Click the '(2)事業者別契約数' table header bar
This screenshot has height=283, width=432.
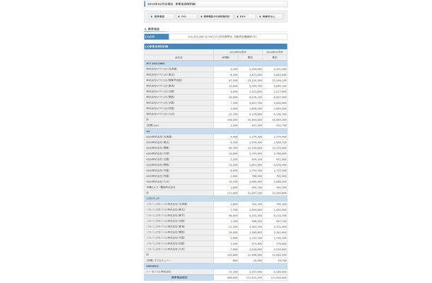click(x=216, y=47)
